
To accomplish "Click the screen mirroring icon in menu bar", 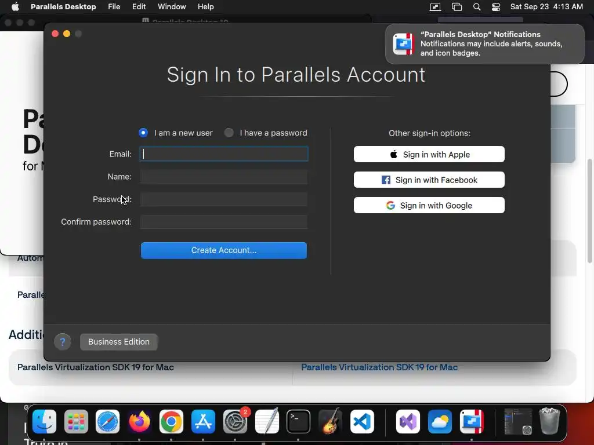I will coord(435,7).
